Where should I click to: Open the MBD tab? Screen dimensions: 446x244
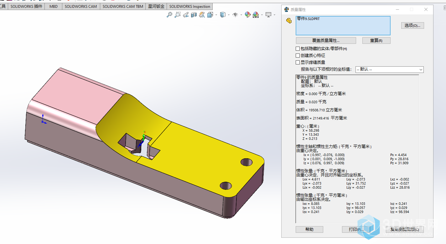(x=54, y=6)
